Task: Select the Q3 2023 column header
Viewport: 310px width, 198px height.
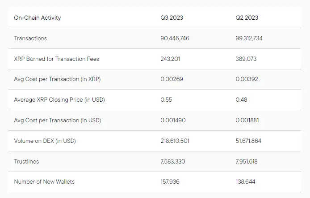Action: tap(172, 18)
